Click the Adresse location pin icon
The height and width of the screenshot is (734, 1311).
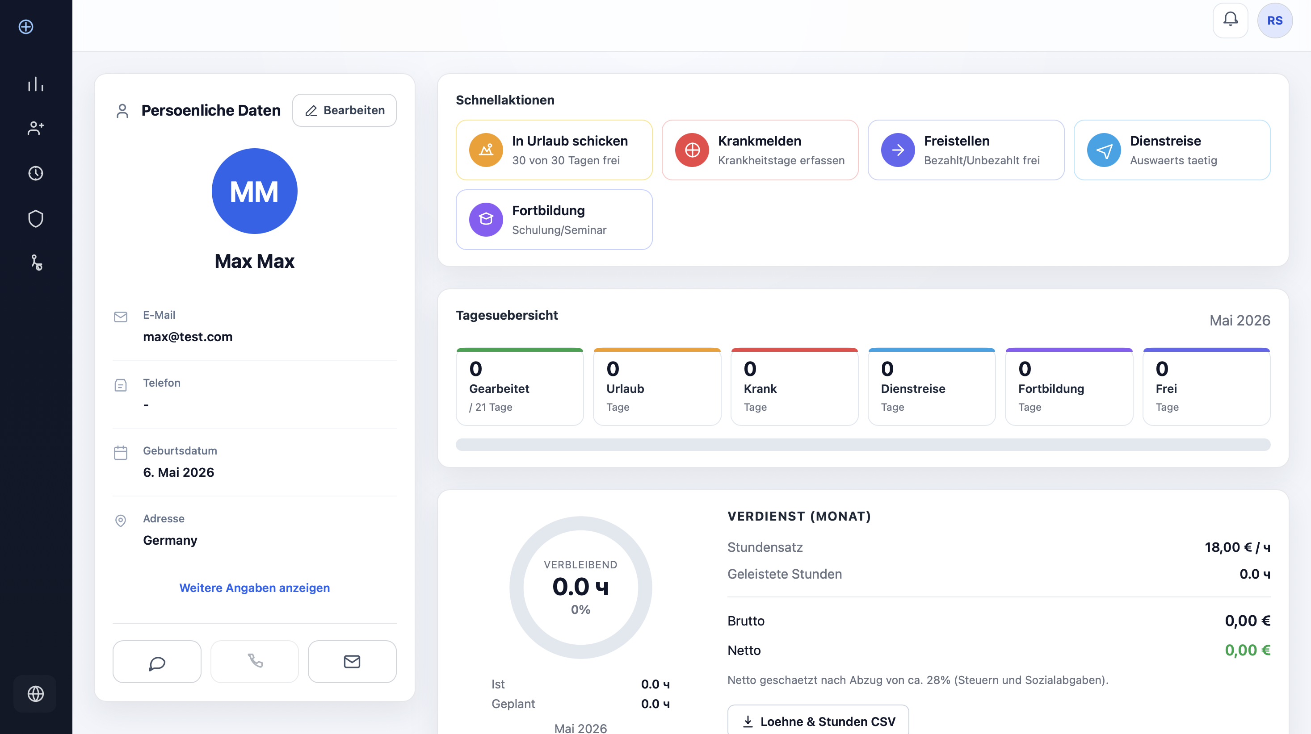pos(121,521)
